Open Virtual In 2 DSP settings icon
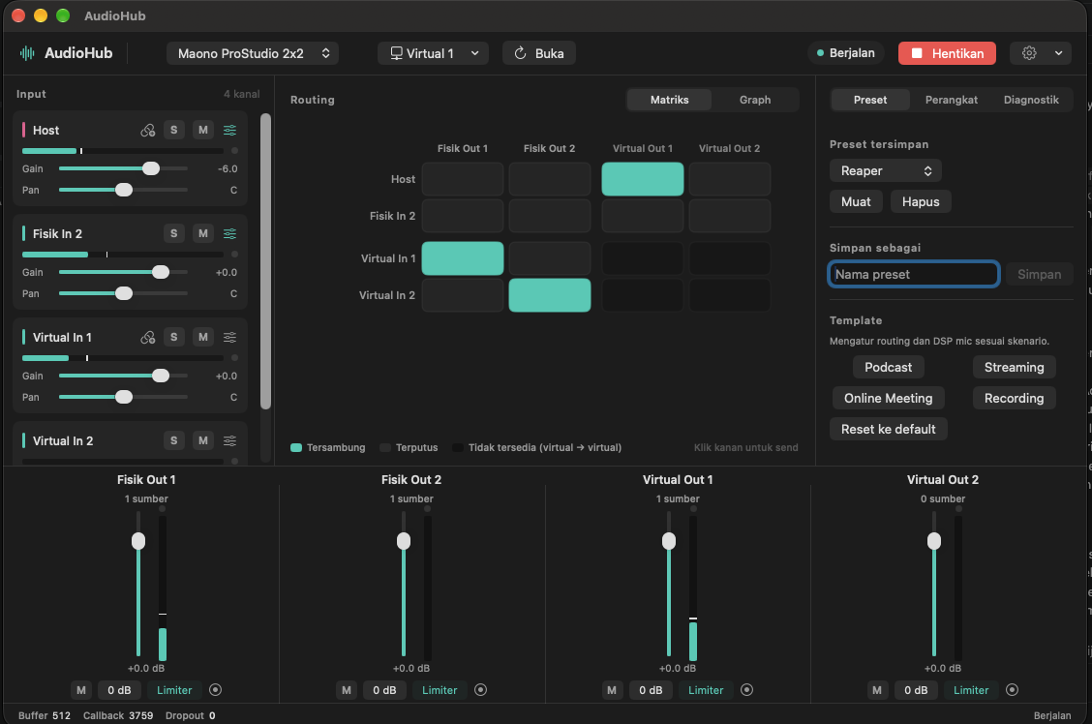This screenshot has width=1092, height=724. [229, 440]
